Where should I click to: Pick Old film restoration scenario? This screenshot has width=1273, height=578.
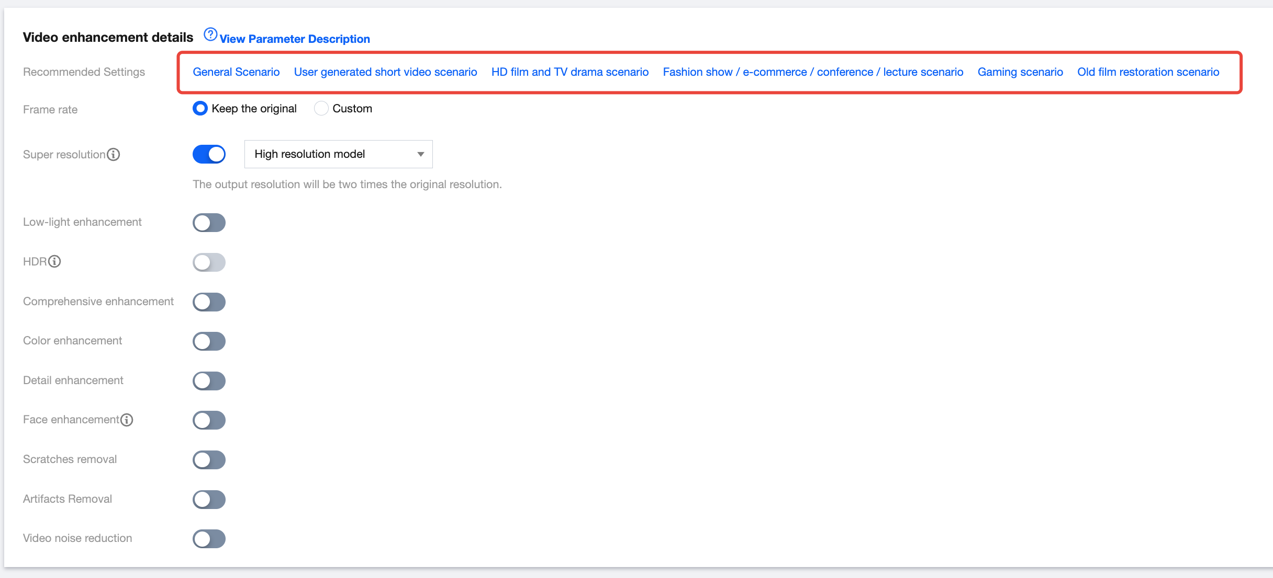(1148, 72)
